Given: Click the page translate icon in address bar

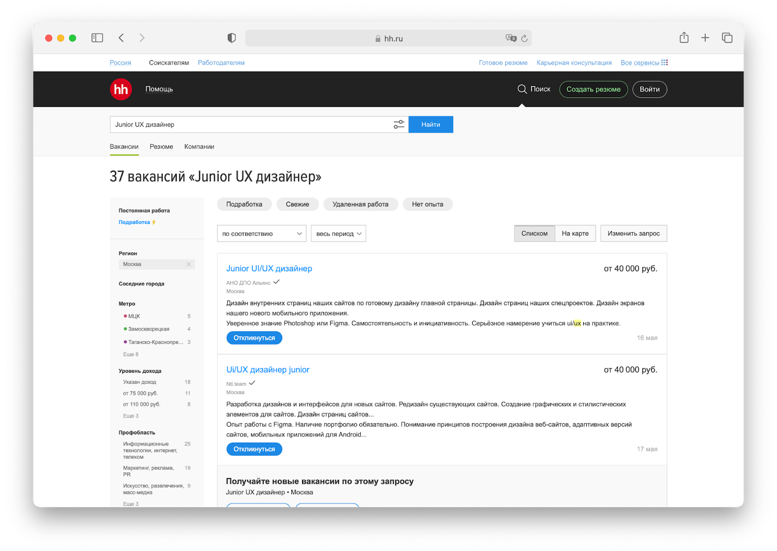Looking at the screenshot, I should [511, 38].
